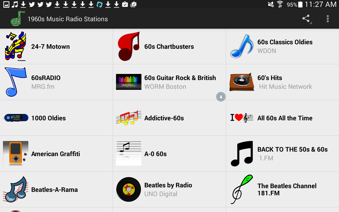The image size is (339, 212).
Task: Tap the picture notification icon in the status bar
Action: coord(6,4)
